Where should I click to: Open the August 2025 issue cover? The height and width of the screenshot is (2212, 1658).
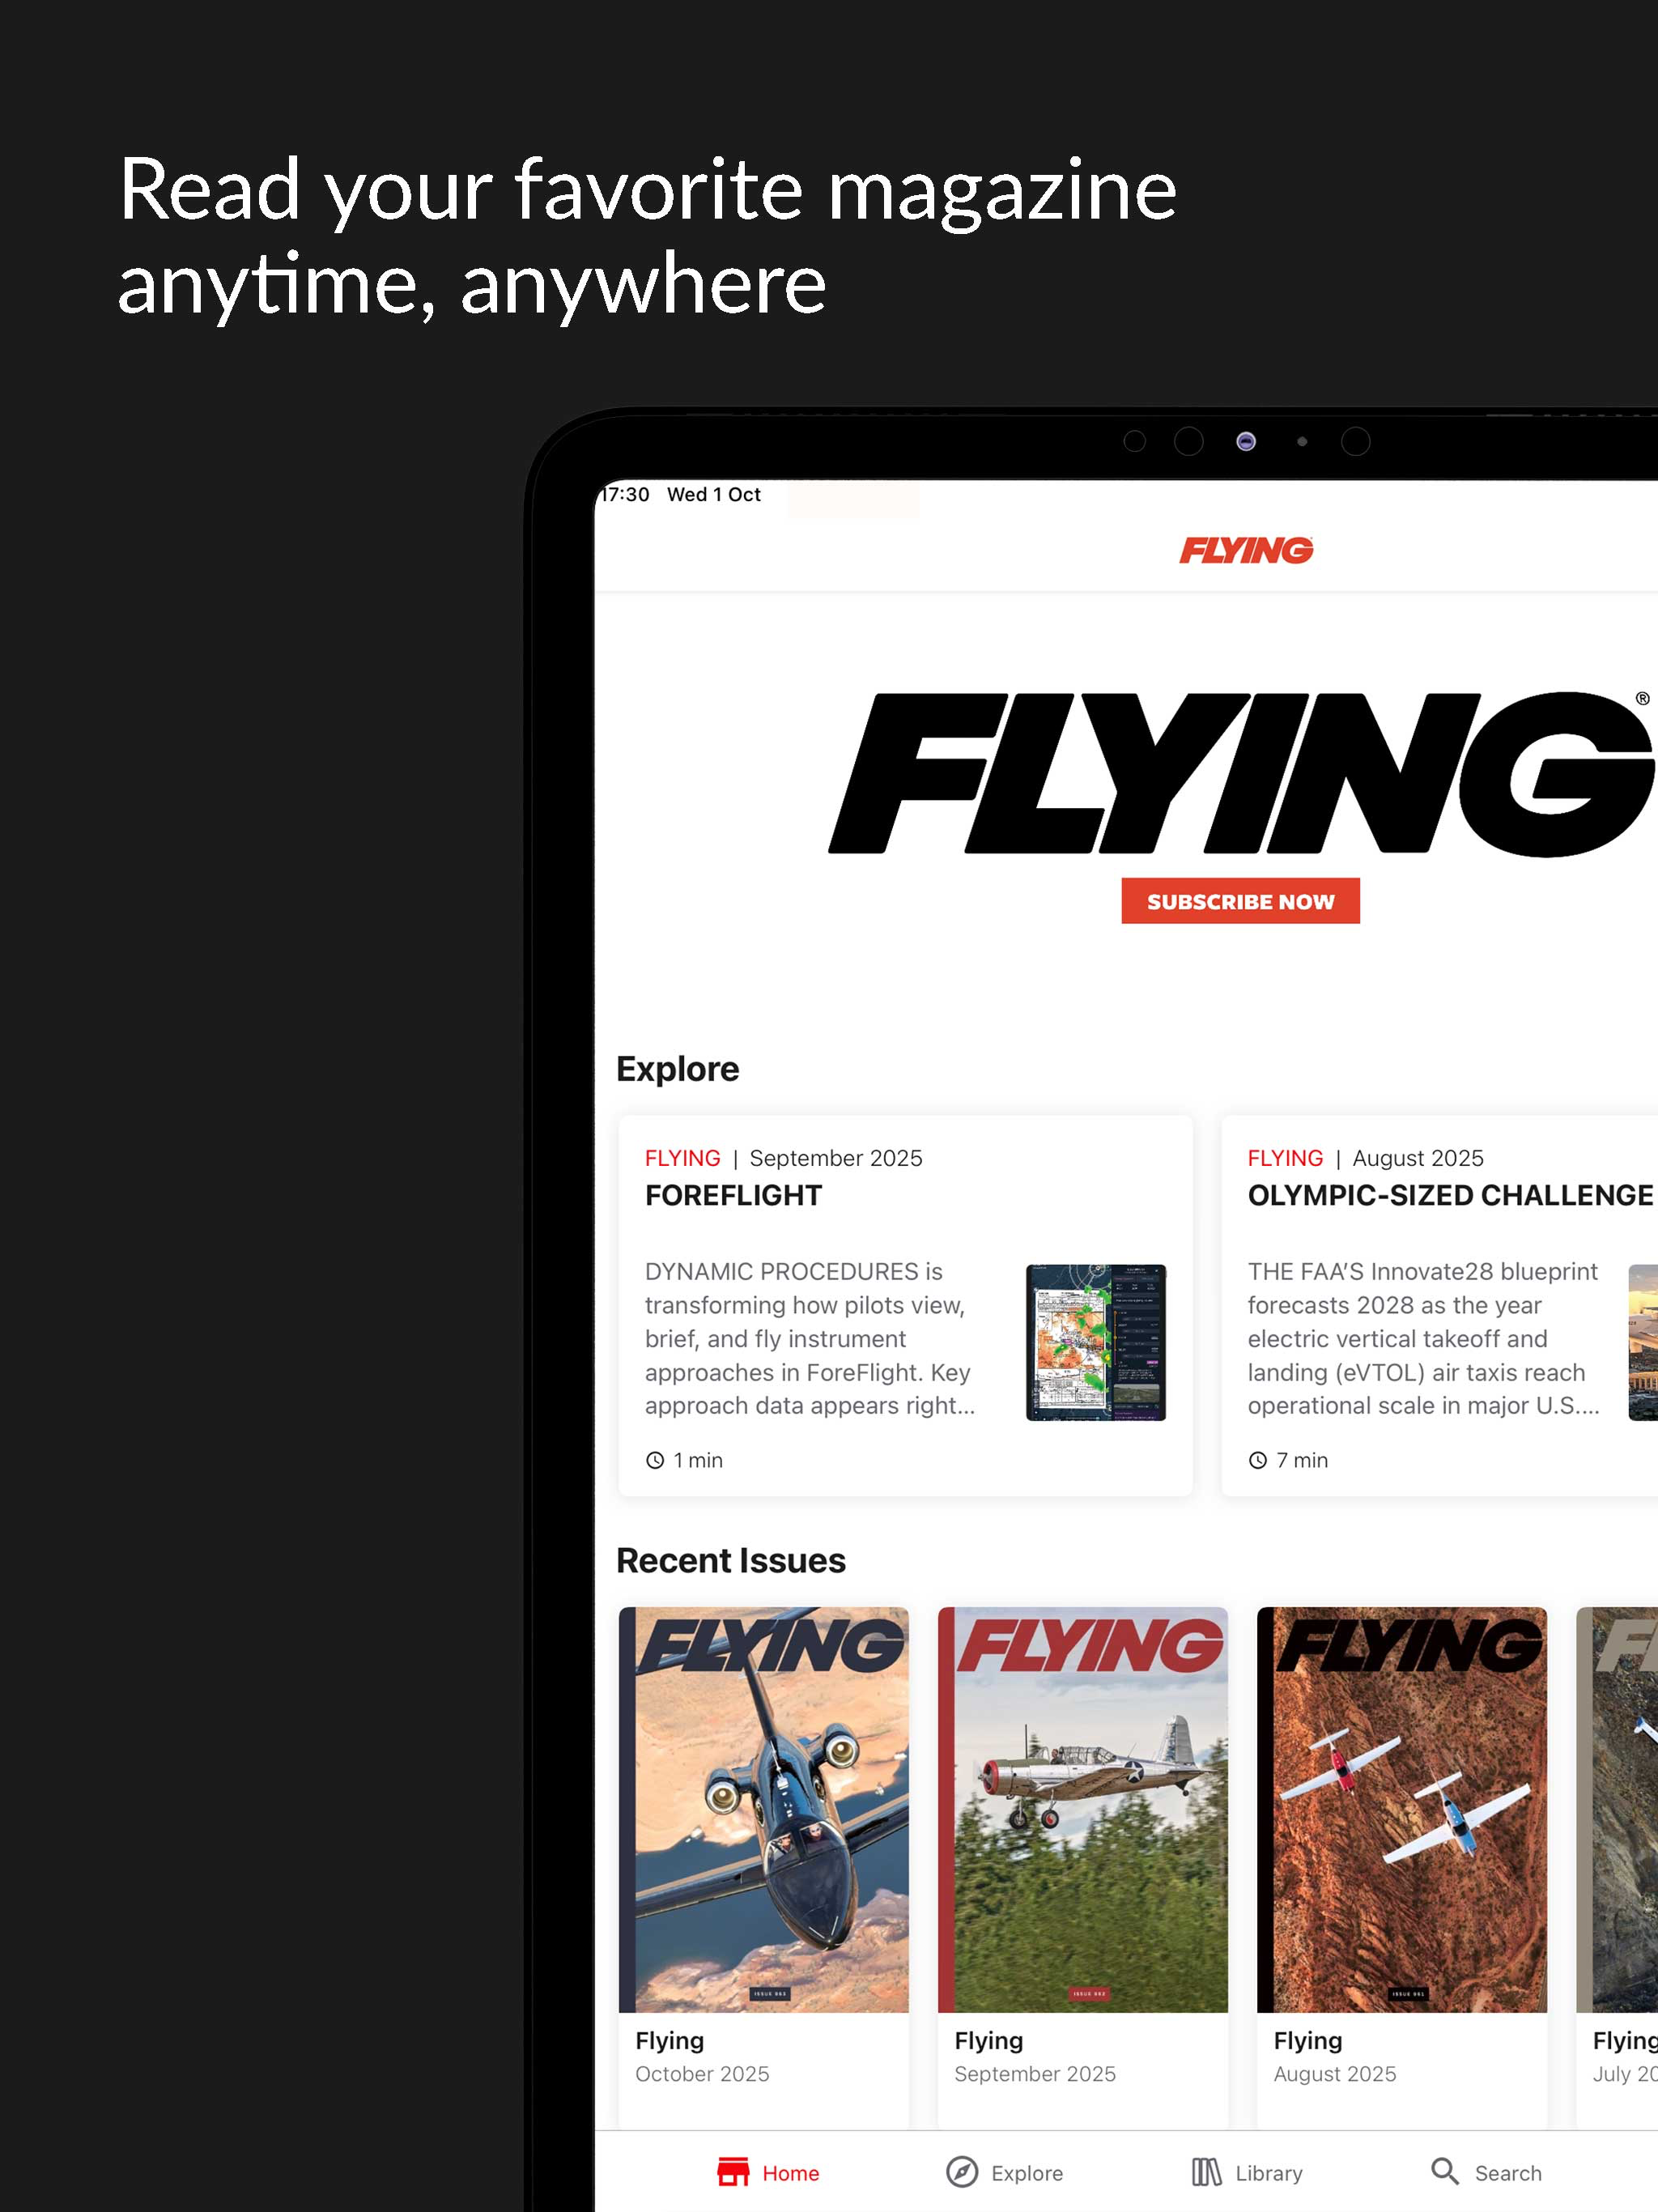1402,1810
